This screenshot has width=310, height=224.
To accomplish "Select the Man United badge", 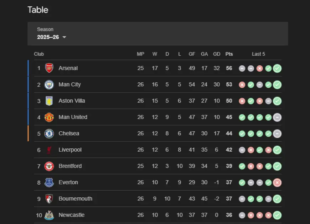I will [x=49, y=117].
